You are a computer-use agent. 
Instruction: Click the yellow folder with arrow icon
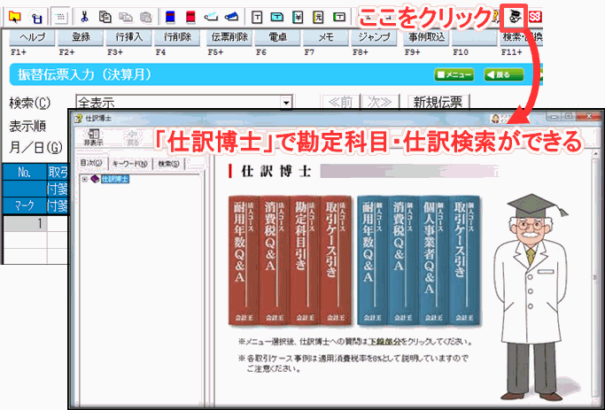click(15, 17)
